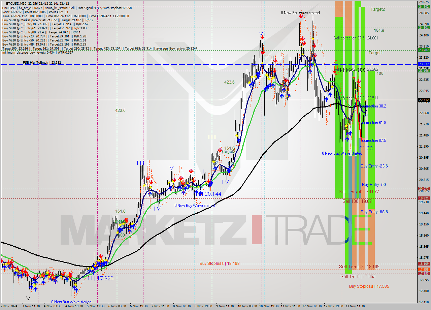Click the '10 Nov 19:30' time label
This screenshot has height=310, width=431.
tap(269, 306)
